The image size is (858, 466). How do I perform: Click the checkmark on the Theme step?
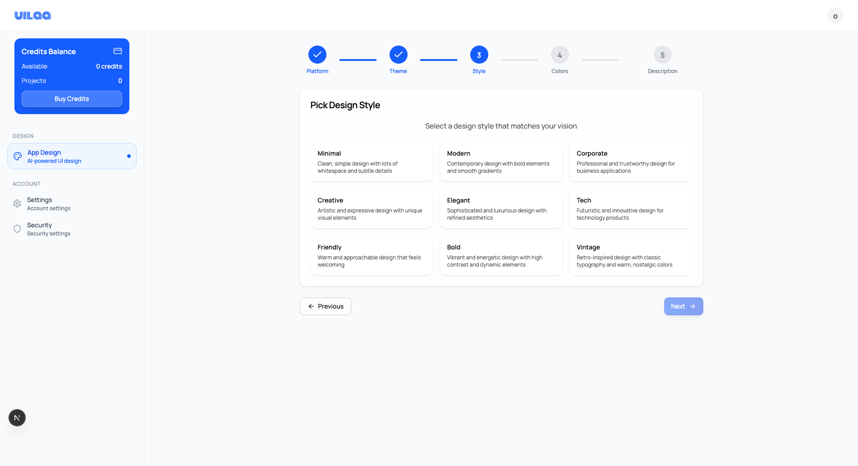point(398,55)
